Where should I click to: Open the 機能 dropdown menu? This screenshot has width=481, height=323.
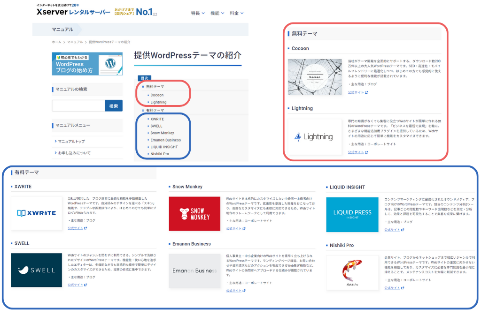217,13
